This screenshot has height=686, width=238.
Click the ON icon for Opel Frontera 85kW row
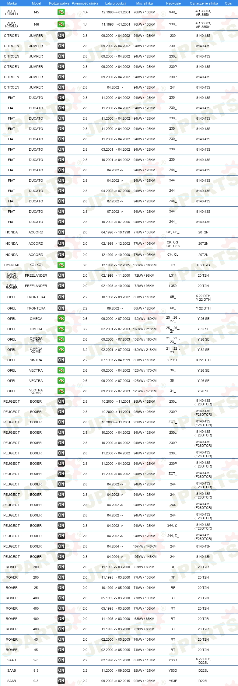coord(61,297)
